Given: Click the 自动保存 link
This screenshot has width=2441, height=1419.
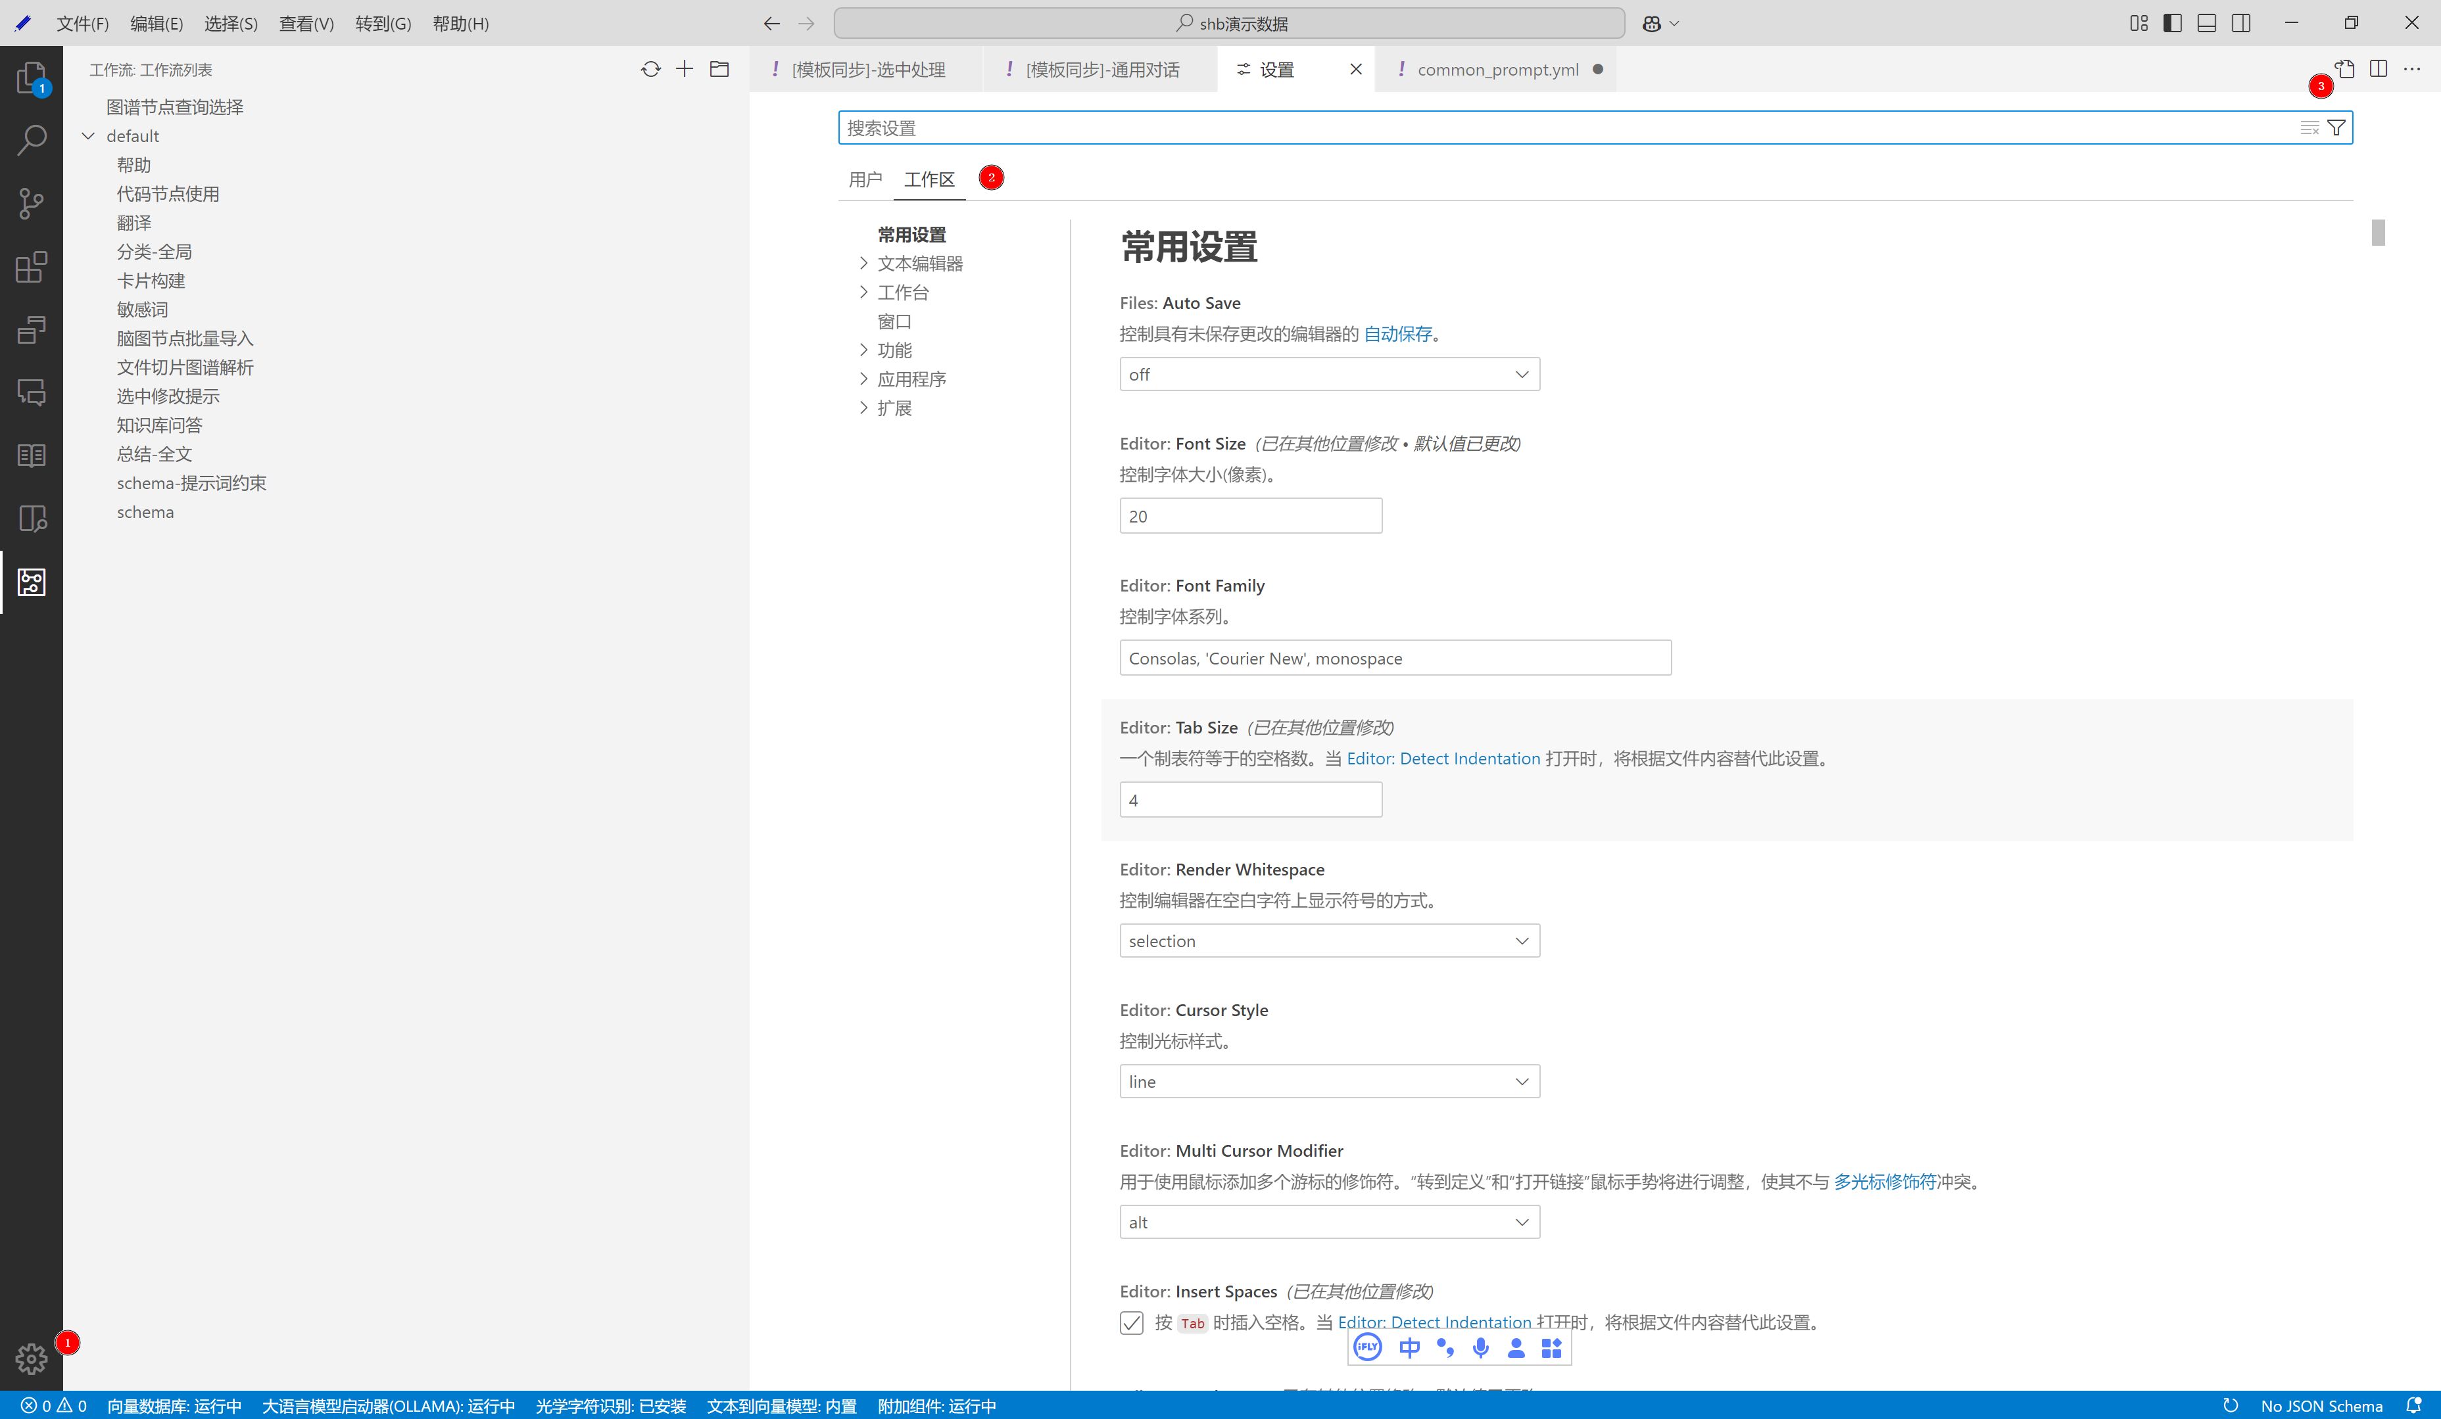Looking at the screenshot, I should 1397,334.
